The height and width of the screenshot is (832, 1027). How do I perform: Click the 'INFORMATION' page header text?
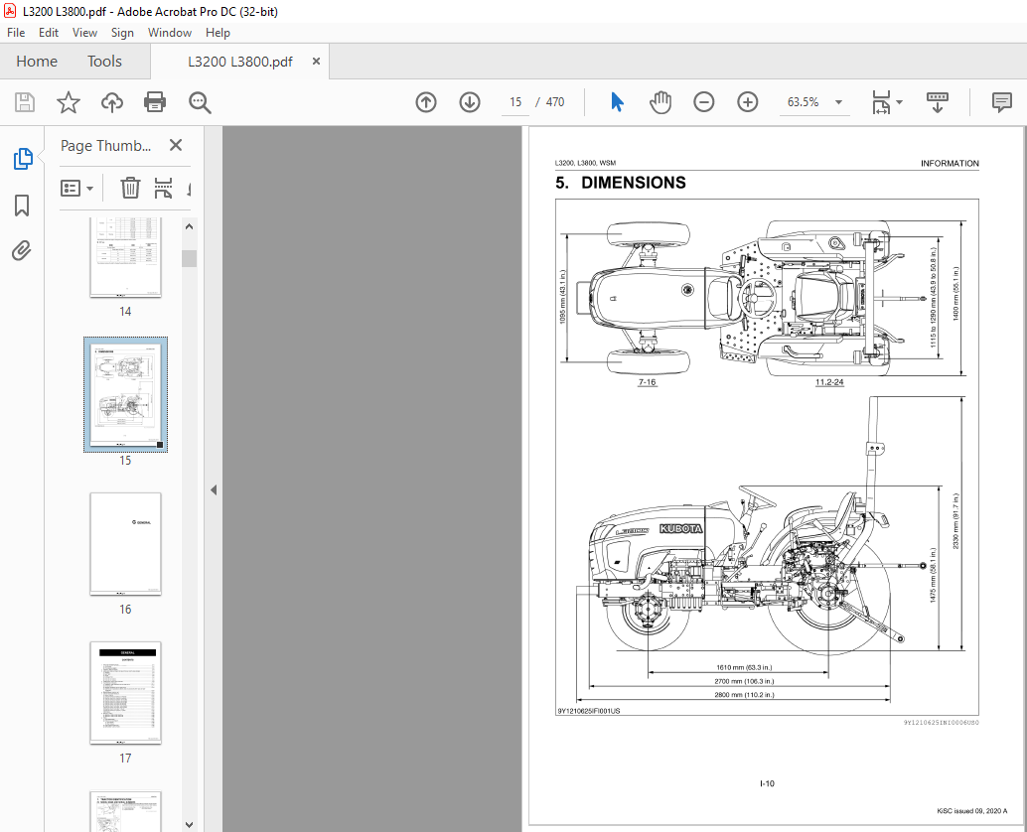(x=950, y=163)
